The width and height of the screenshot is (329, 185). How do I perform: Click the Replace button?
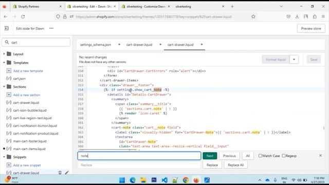coord(212,165)
